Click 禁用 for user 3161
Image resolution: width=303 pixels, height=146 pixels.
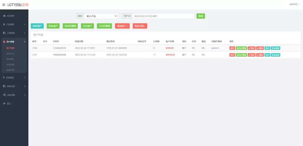point(232,55)
